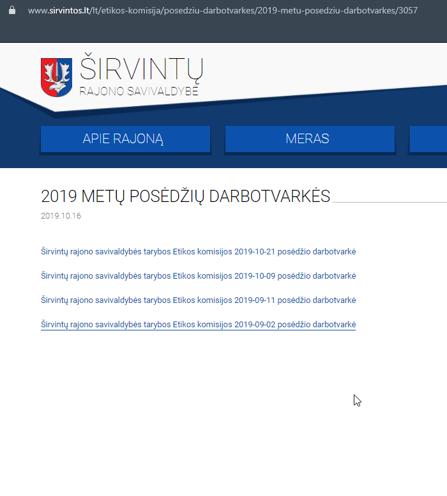The height and width of the screenshot is (496, 447).
Task: Open the 2019-10-09 posėdžio darbotvarkė link
Action: coord(198,276)
